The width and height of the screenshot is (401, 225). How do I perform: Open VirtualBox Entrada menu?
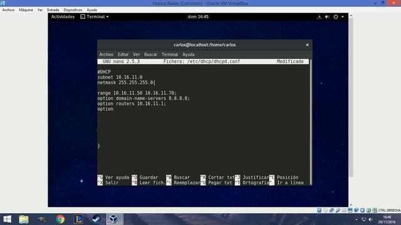click(53, 10)
